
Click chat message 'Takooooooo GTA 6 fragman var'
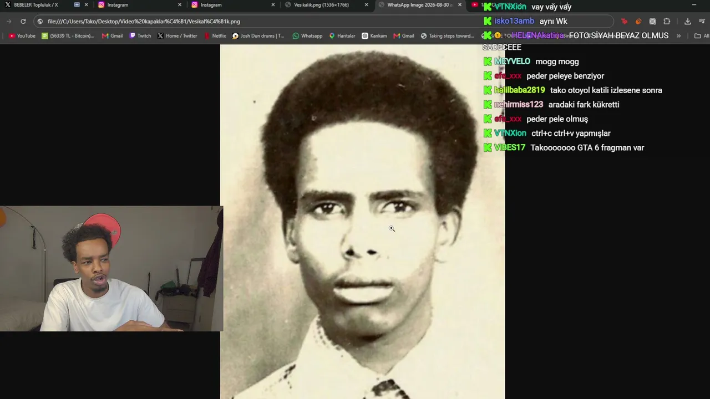point(587,148)
